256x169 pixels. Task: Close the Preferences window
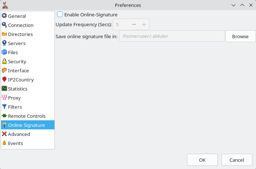[251, 5]
